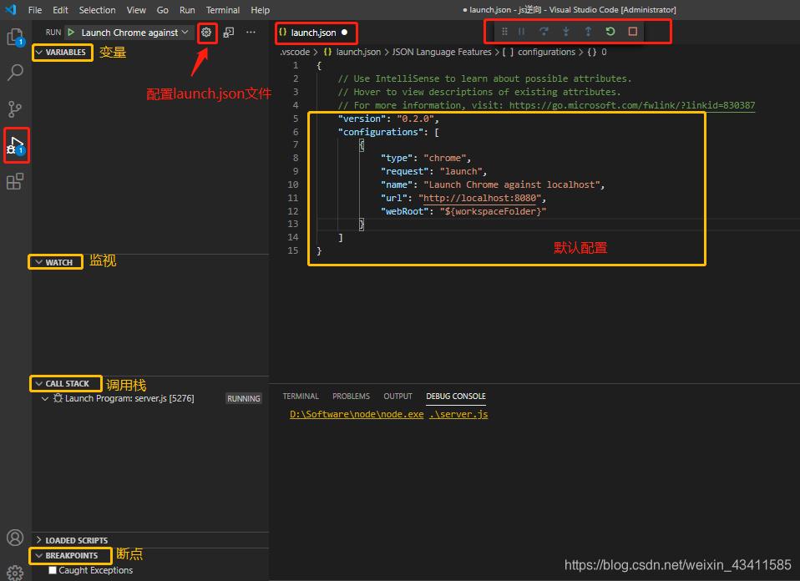800x581 pixels.
Task: Open the Source Control view
Action: pos(15,109)
